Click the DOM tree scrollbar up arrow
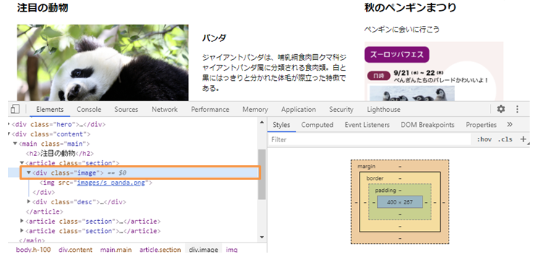Screen dimensions: 534x262 (261, 122)
